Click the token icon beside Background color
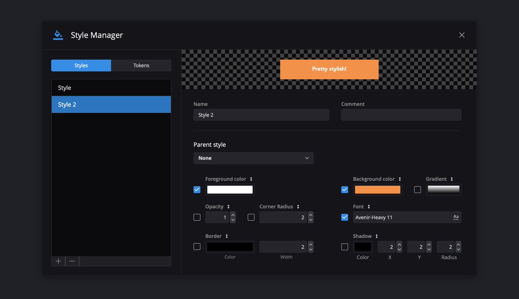 tap(400, 179)
